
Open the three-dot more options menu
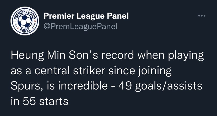coord(202,16)
